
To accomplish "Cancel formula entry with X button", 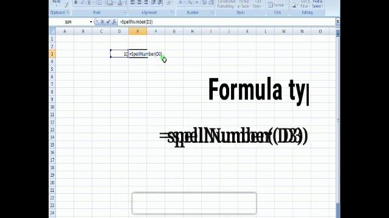I will 102,22.
